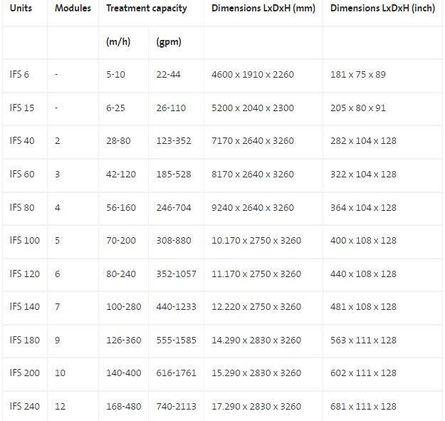Click the 740-2113 gpm value

coord(176,407)
